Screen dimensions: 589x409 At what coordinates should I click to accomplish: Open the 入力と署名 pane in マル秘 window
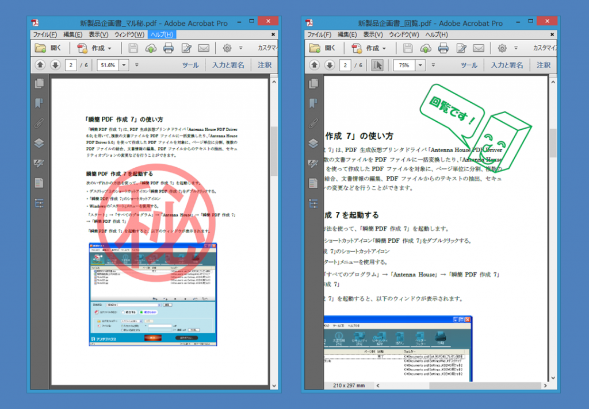(x=228, y=65)
